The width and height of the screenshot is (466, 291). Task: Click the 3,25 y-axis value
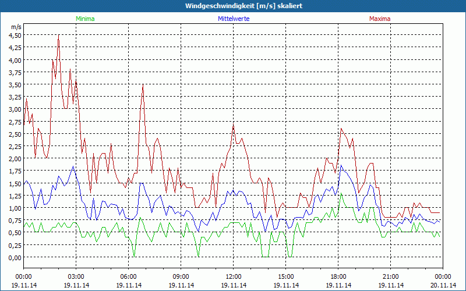(x=15, y=97)
